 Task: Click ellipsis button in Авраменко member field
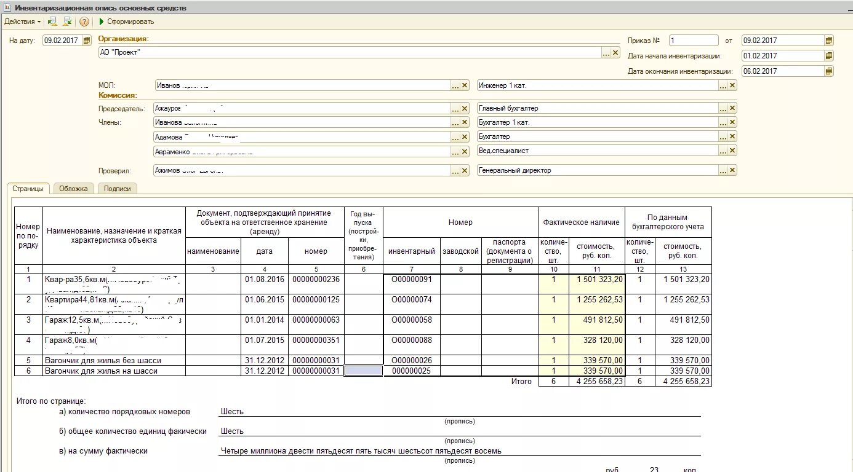coord(455,151)
